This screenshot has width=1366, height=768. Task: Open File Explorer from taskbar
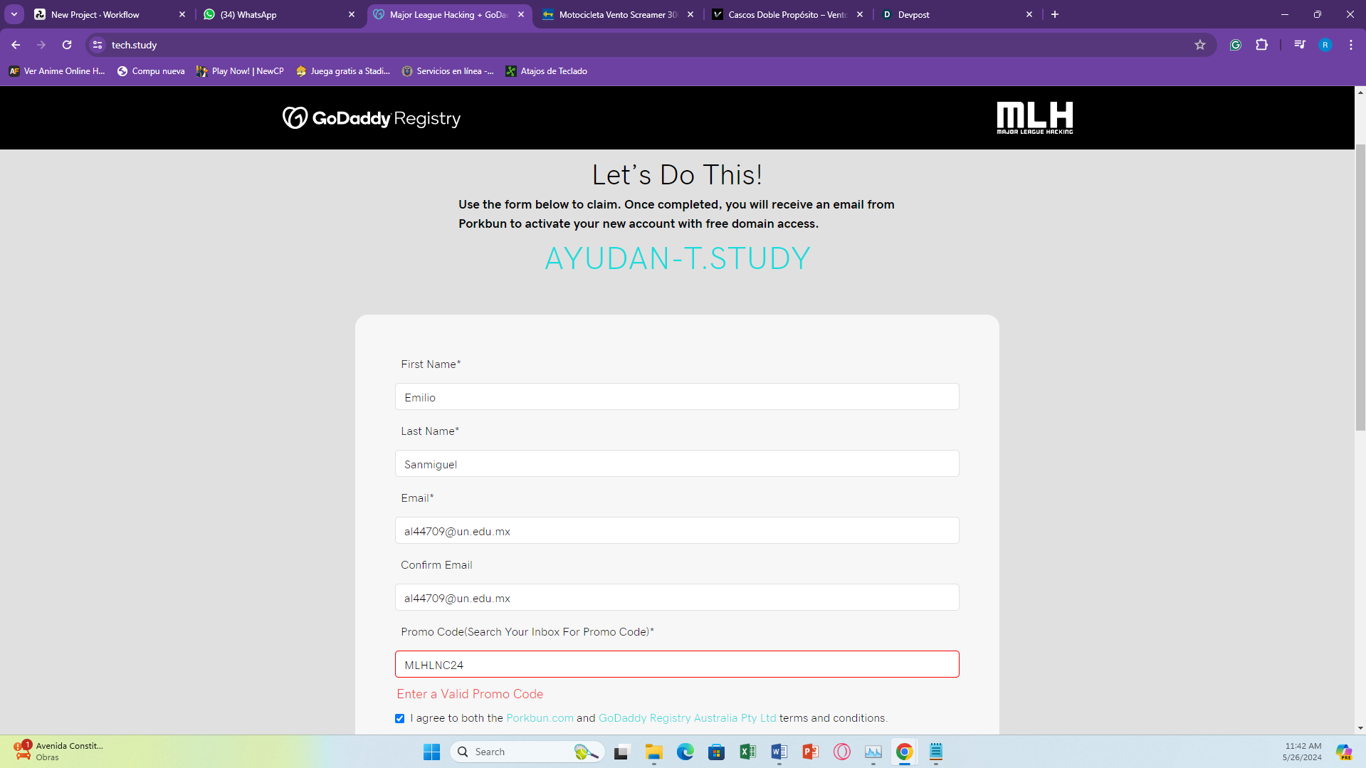(x=654, y=752)
